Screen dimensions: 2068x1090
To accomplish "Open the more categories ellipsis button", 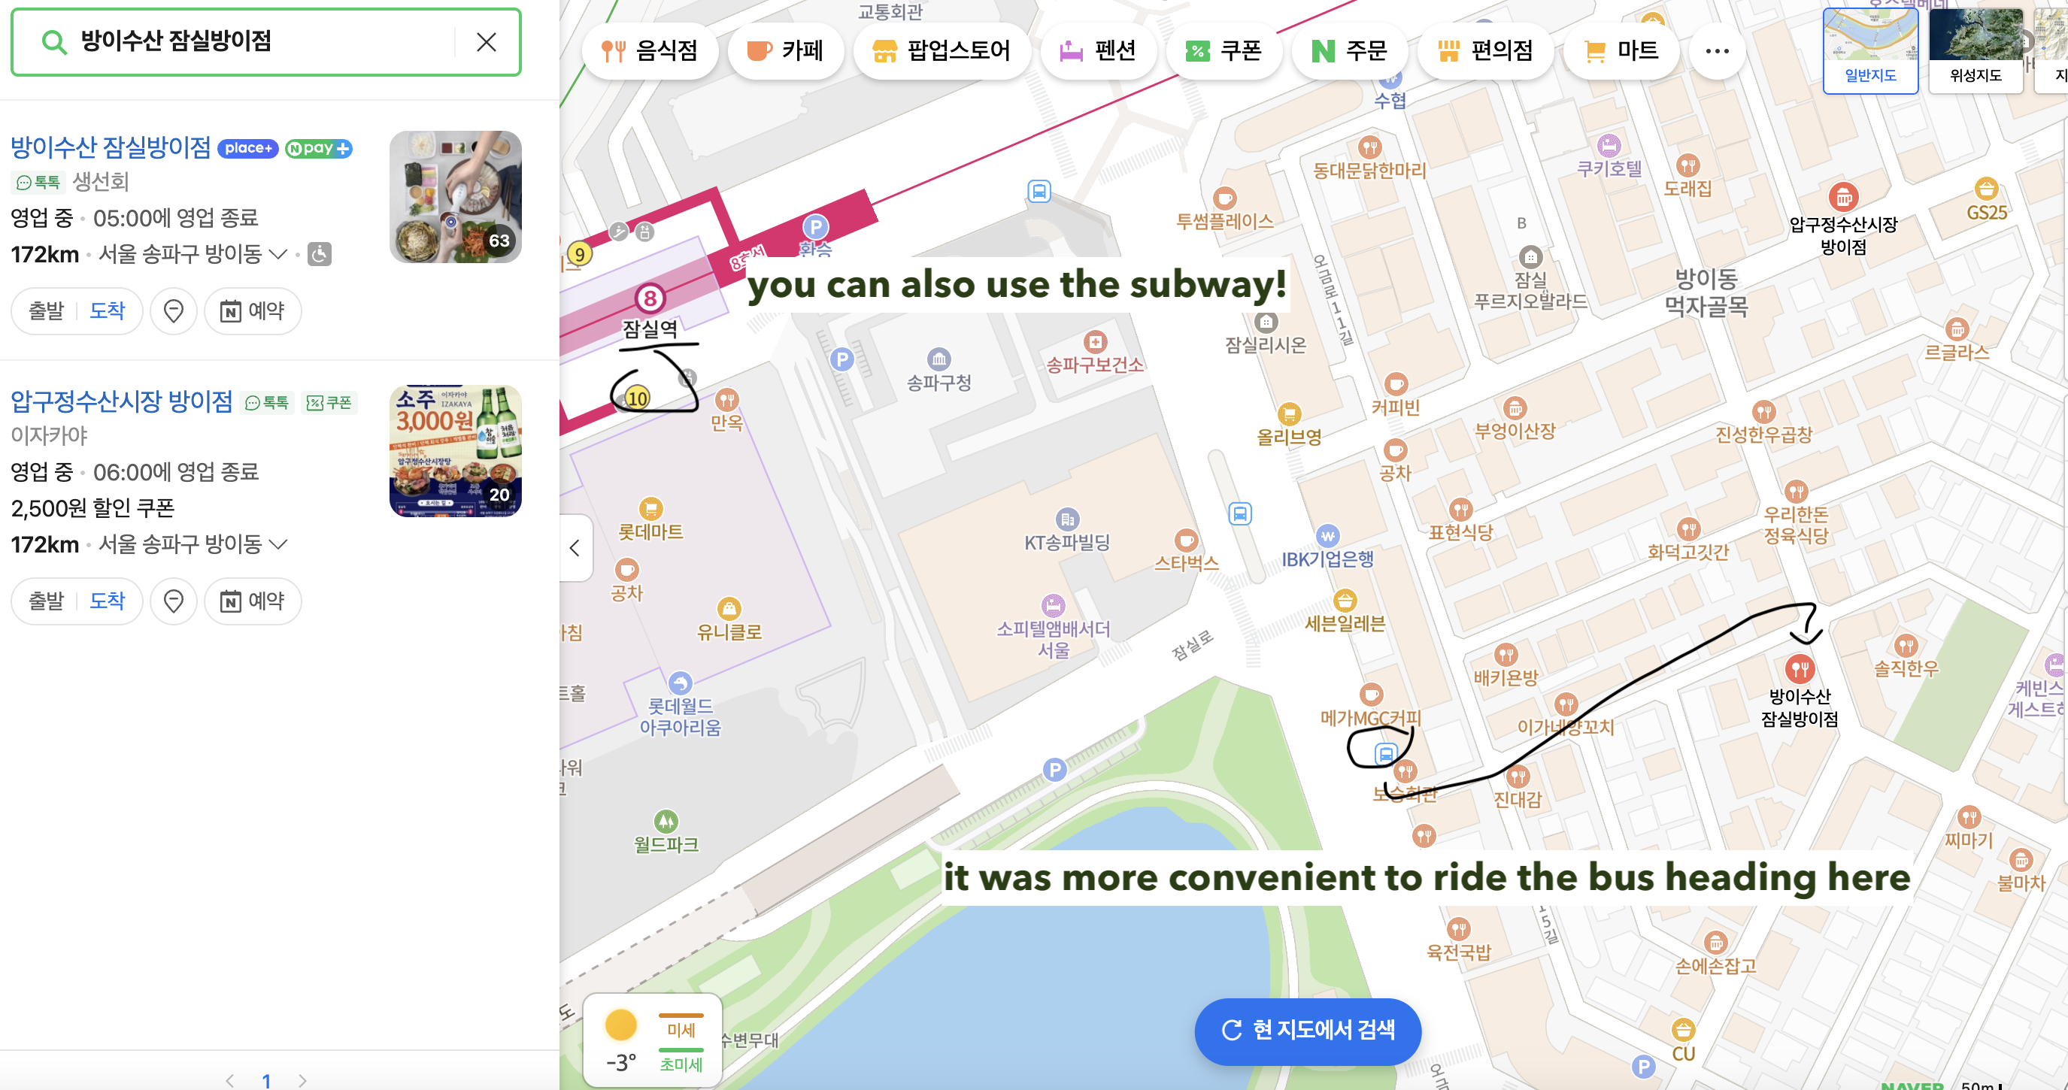I will coord(1716,51).
